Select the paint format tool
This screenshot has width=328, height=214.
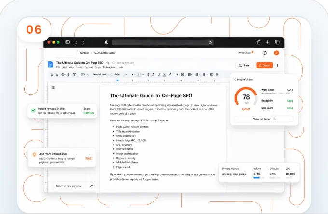(74, 74)
